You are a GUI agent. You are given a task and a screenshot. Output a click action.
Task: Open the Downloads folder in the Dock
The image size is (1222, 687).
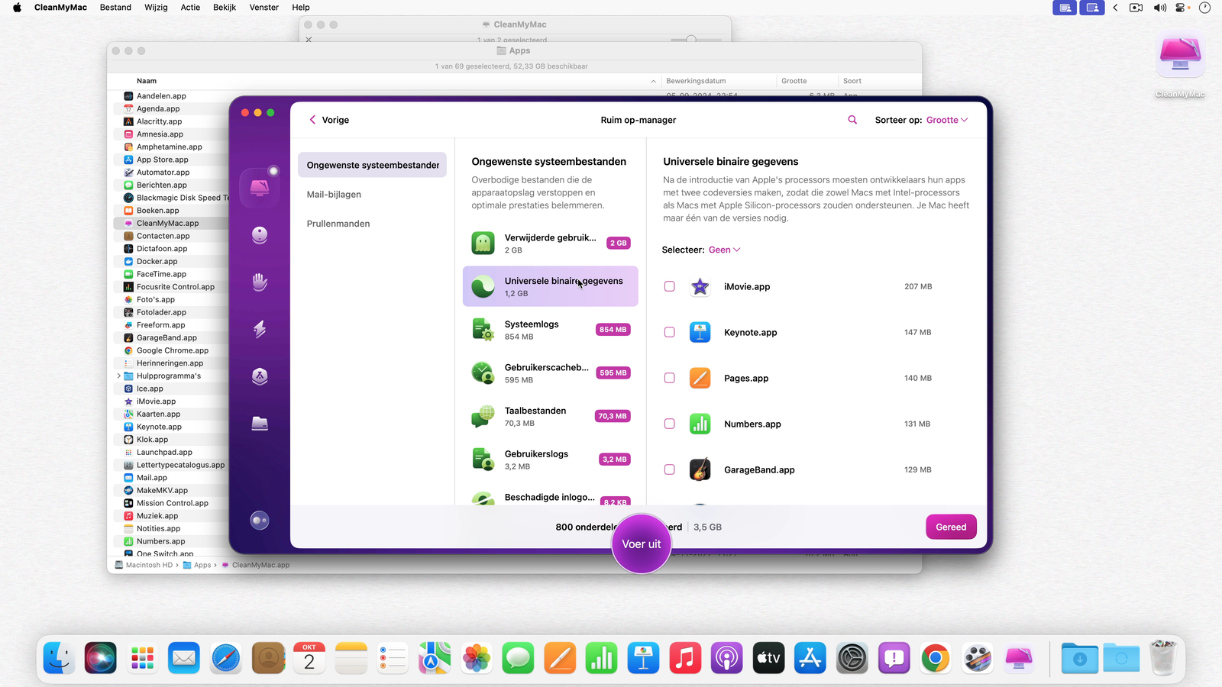[x=1079, y=658]
